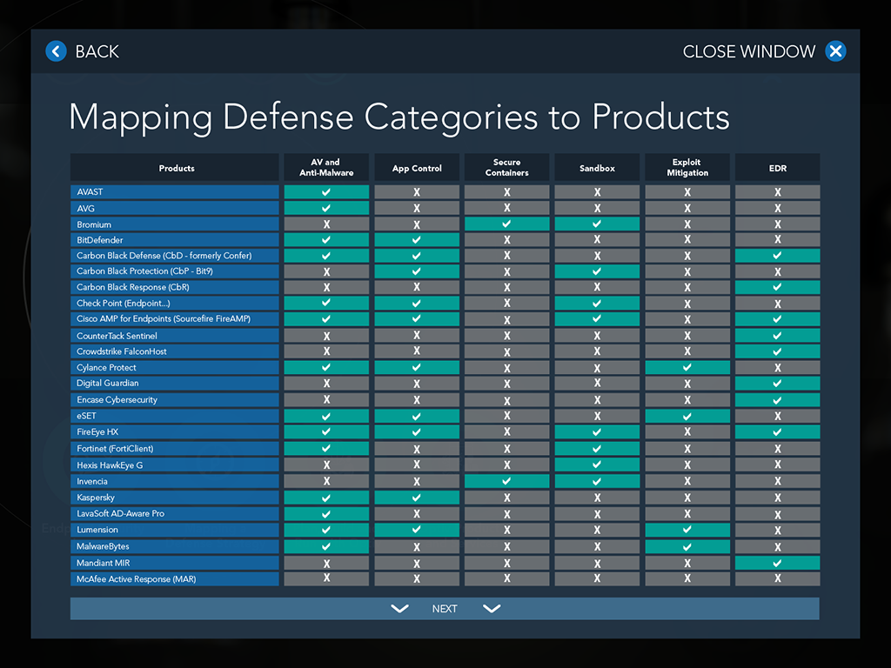Viewport: 891px width, 668px height.
Task: Click BitDefender's App Control checkmark
Action: pyautogui.click(x=417, y=240)
